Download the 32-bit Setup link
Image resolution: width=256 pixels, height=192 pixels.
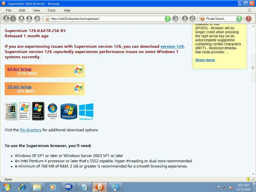pyautogui.click(x=19, y=87)
